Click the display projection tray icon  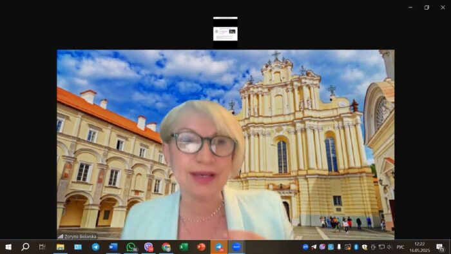(373, 247)
